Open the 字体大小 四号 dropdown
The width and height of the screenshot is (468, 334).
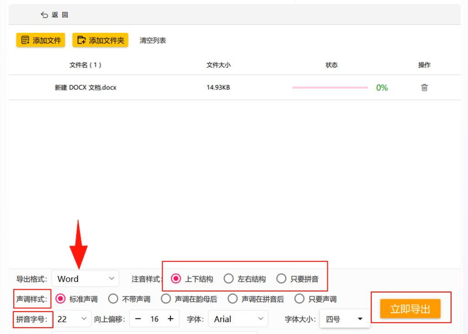[x=345, y=319]
